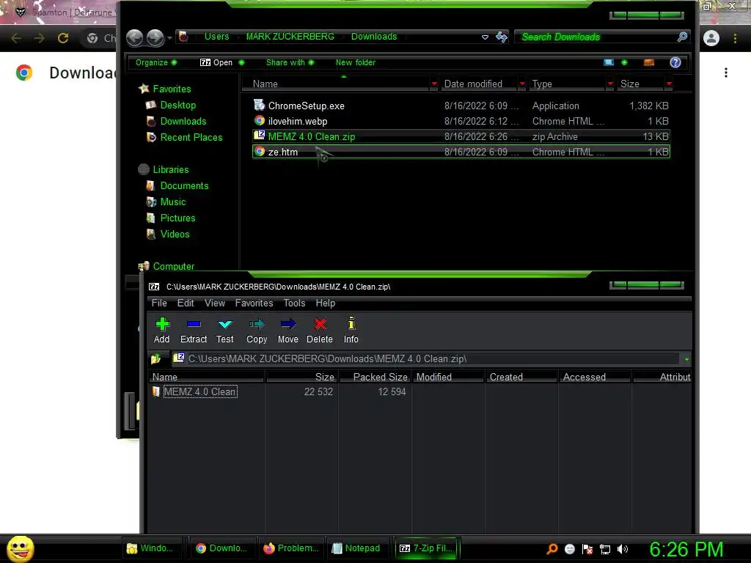Open Desktop in Favorites sidebar
This screenshot has height=563, width=751.
(x=177, y=105)
